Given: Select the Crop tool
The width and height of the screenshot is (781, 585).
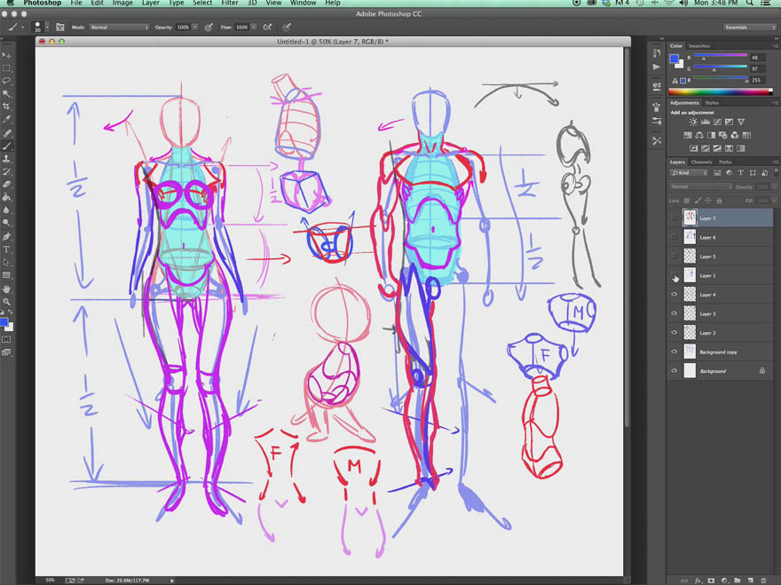Looking at the screenshot, I should tap(6, 107).
